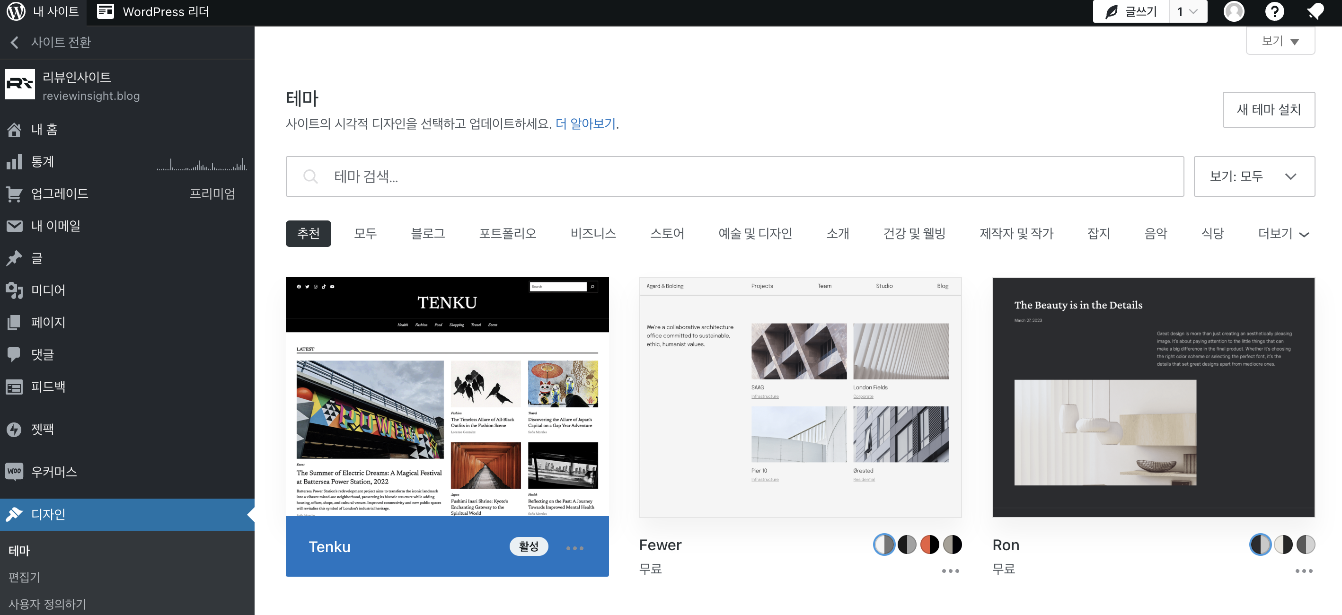Open the 페이지 pages icon
The image size is (1342, 615).
point(14,322)
